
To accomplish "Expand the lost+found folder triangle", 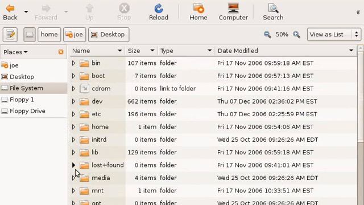I will coord(73,165).
